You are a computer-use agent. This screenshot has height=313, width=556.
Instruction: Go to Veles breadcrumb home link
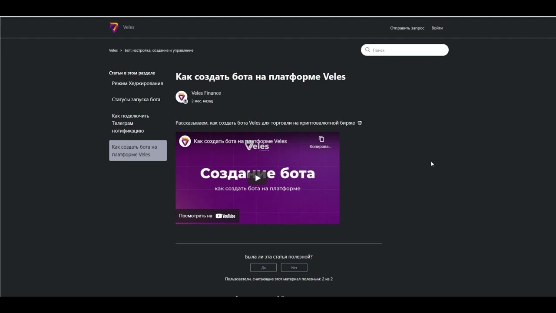113,50
